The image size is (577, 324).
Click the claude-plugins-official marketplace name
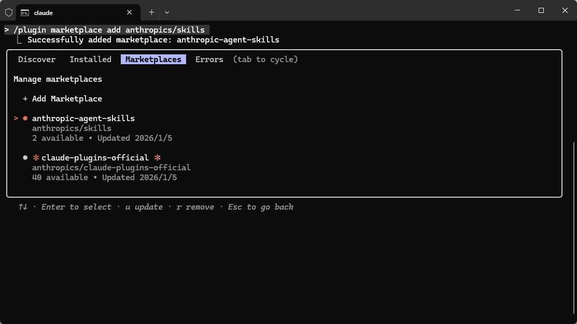pos(95,158)
